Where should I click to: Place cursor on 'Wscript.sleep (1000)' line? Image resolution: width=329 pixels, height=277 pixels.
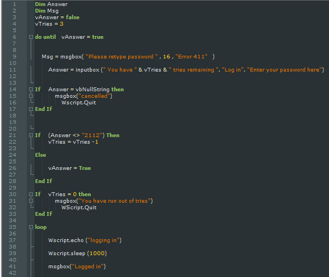pyautogui.click(x=77, y=254)
